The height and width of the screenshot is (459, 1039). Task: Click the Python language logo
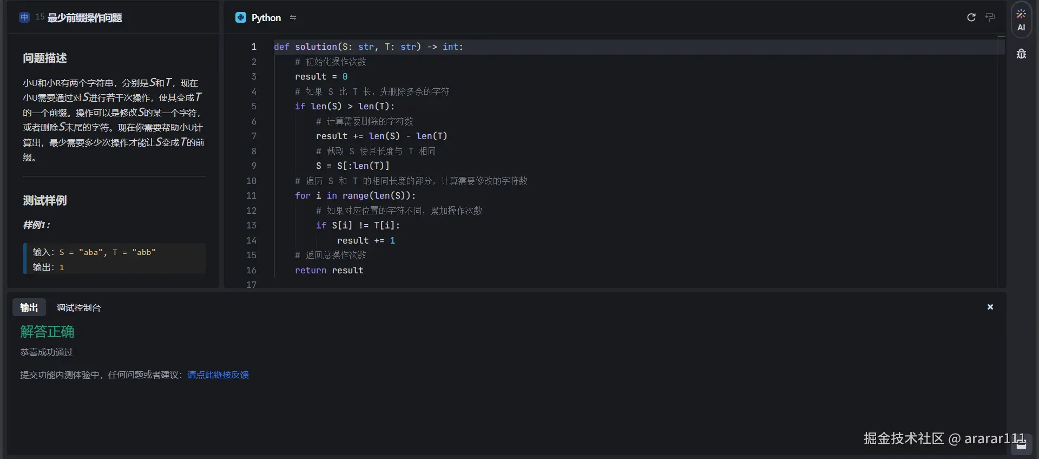pos(241,17)
